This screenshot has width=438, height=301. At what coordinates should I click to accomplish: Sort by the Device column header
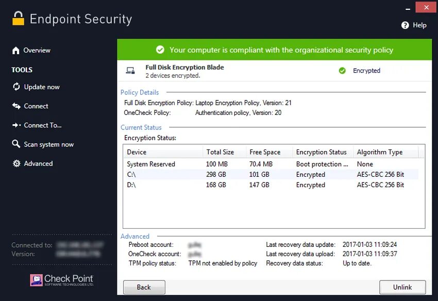[x=163, y=152]
